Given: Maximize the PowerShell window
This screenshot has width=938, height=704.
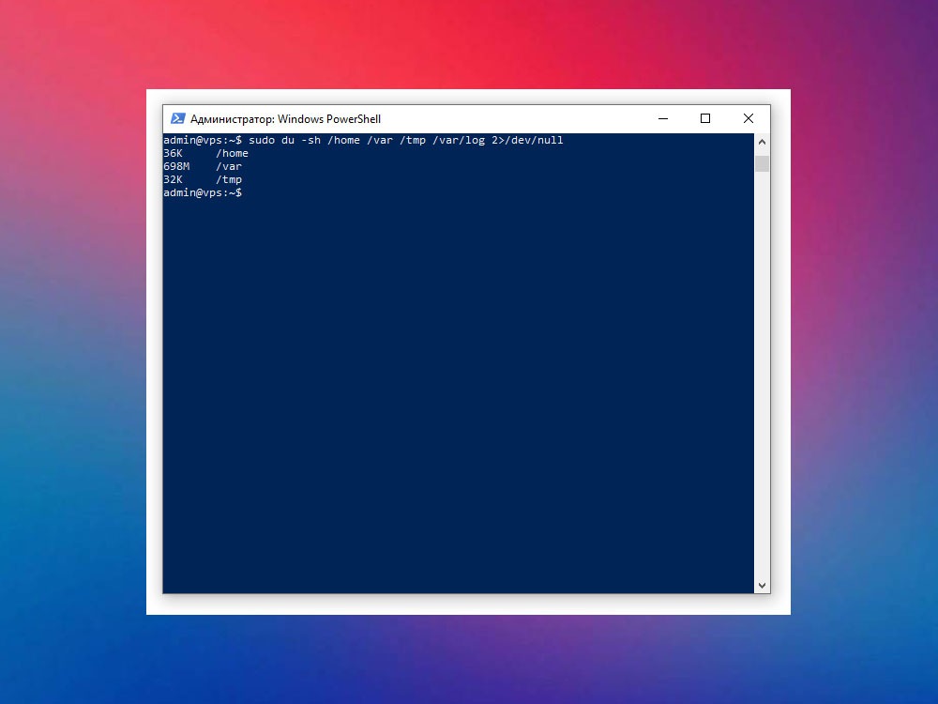Looking at the screenshot, I should [705, 118].
